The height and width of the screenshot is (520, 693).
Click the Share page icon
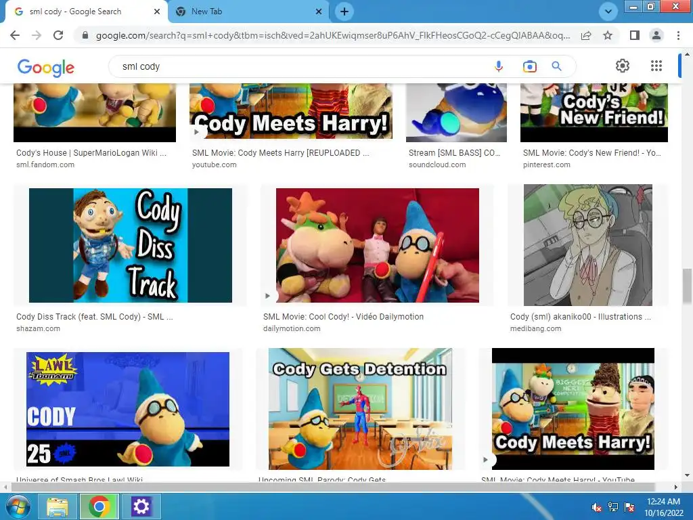pyautogui.click(x=586, y=35)
